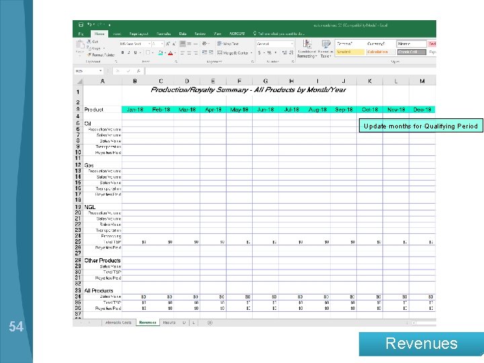Switch to the Page Layout tab
484x363 pixels.
[138, 34]
